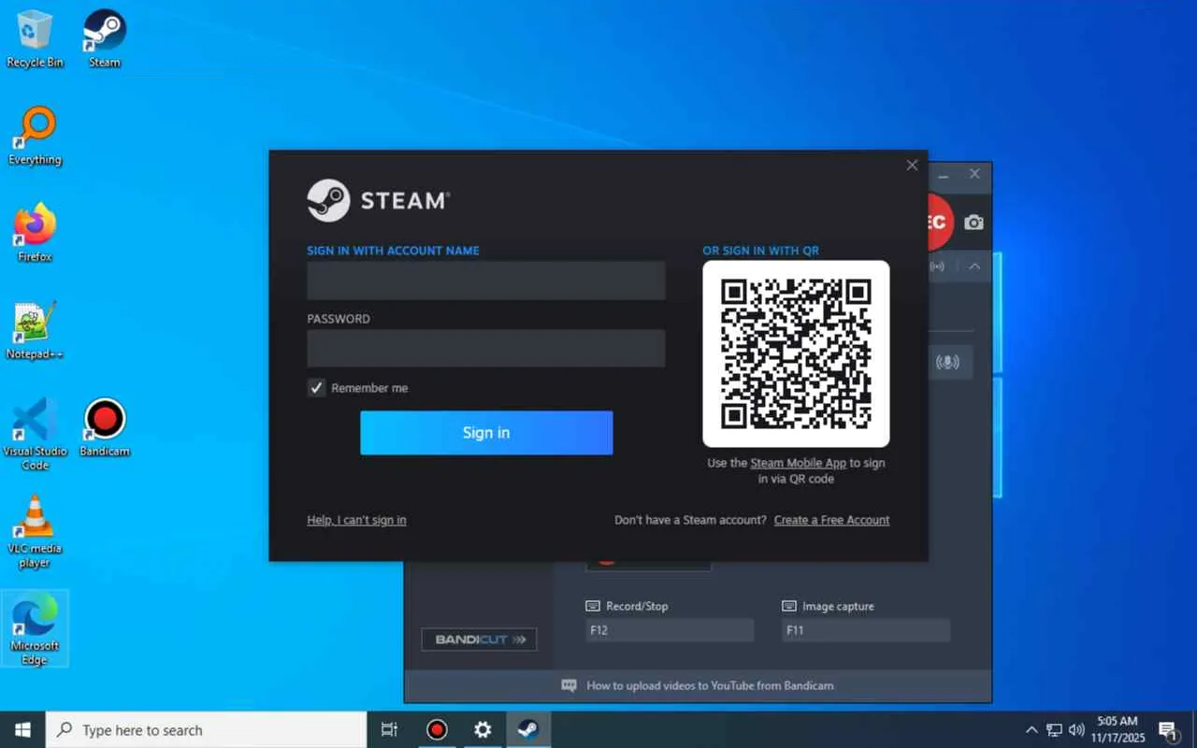The image size is (1197, 748).
Task: Open the Settings gear taskbar icon
Action: click(x=483, y=730)
